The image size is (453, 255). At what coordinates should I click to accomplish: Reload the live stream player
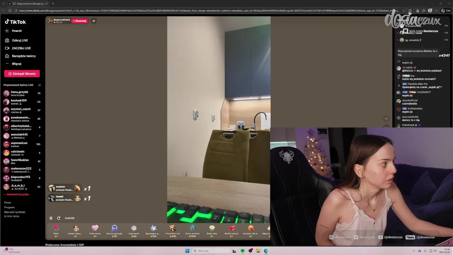(59, 218)
